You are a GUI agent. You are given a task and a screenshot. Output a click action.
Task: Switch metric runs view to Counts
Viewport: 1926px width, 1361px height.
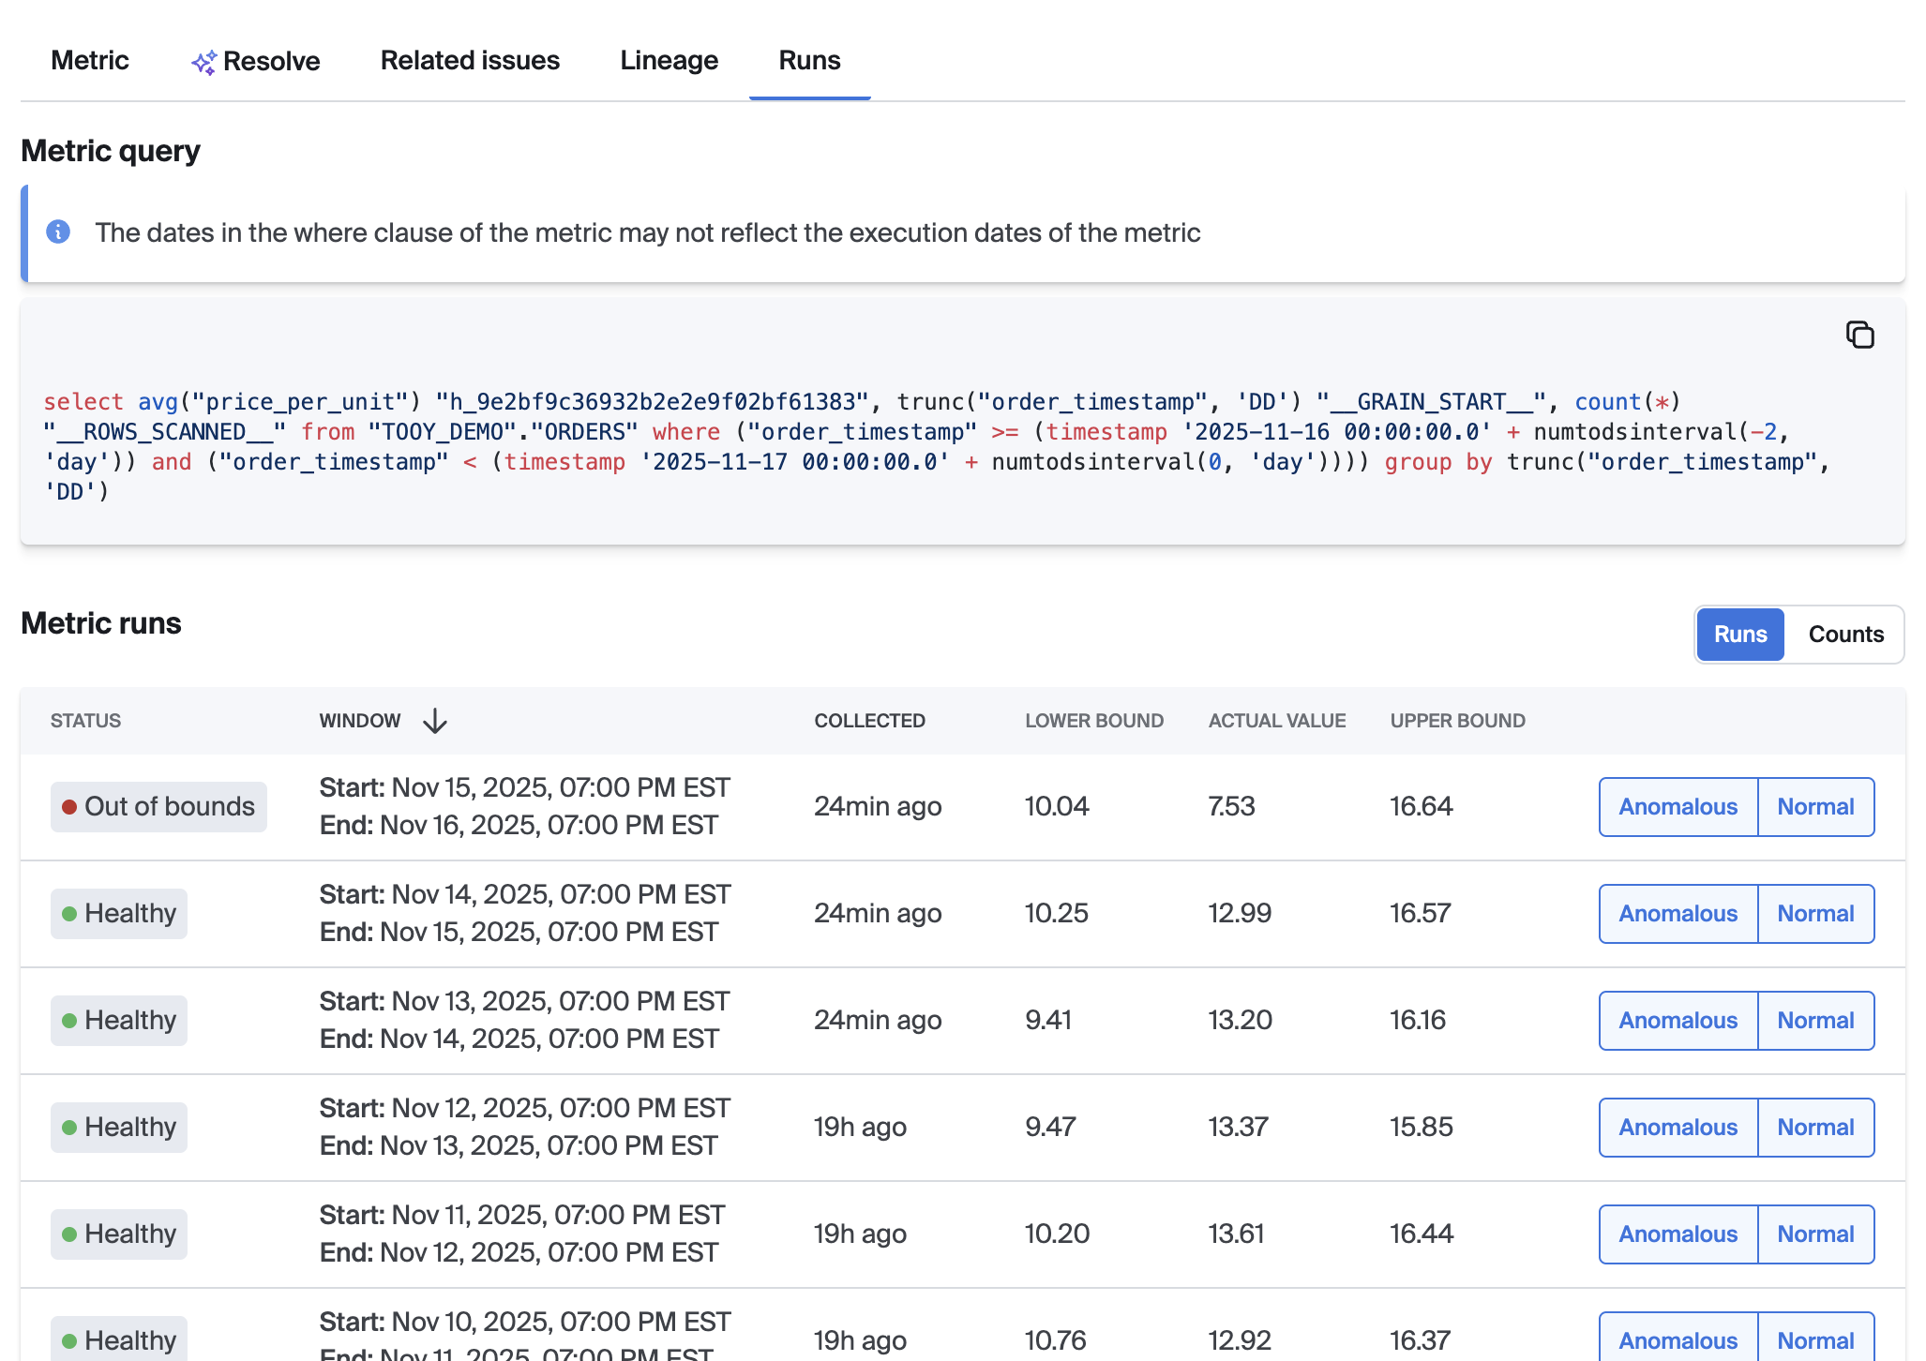[x=1845, y=635]
